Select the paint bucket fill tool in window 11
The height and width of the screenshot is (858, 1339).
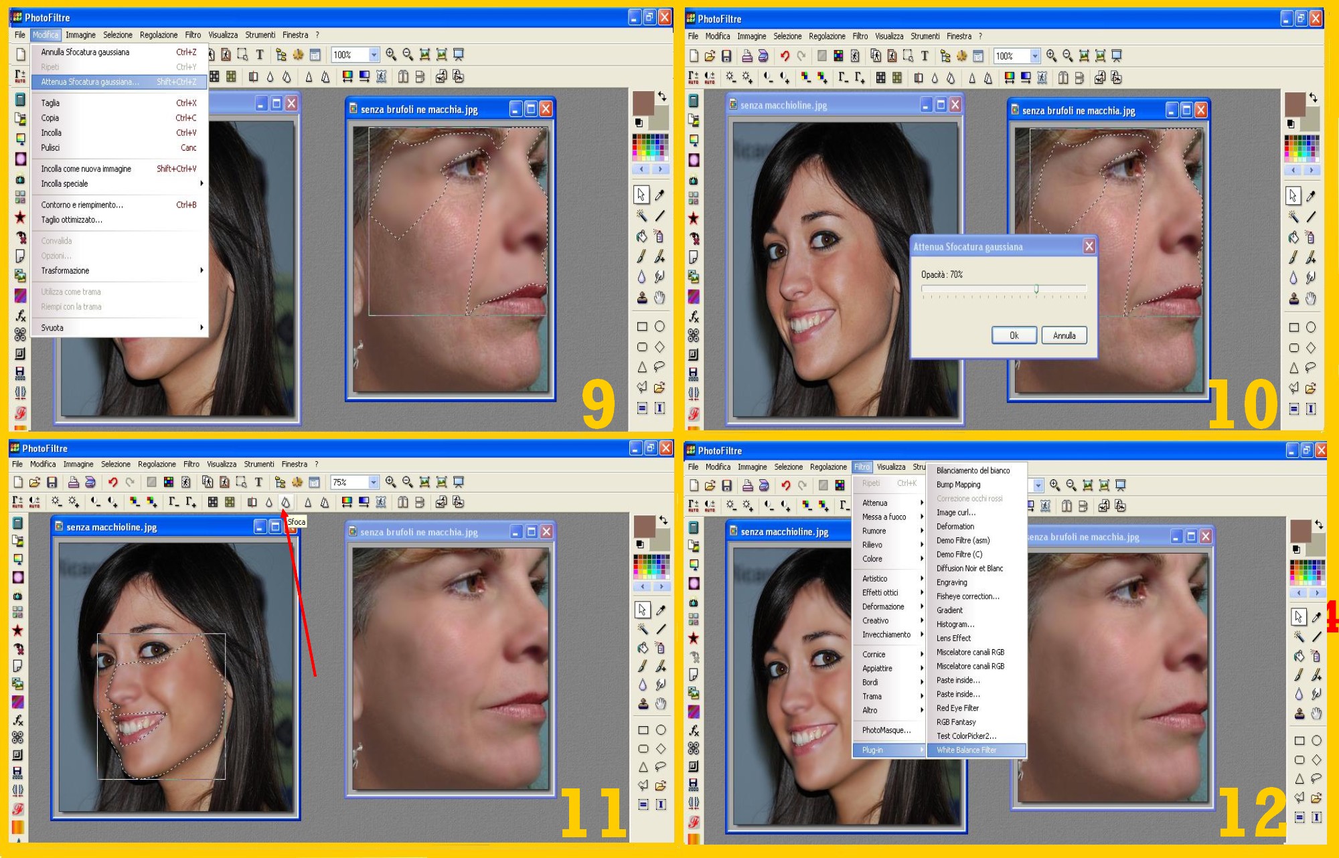tap(643, 647)
